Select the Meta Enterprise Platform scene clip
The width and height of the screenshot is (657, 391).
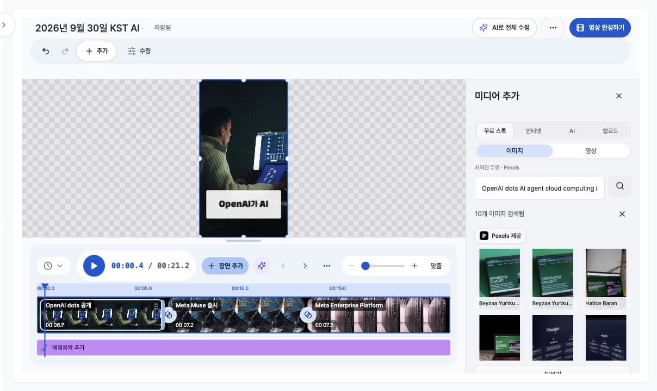click(379, 315)
